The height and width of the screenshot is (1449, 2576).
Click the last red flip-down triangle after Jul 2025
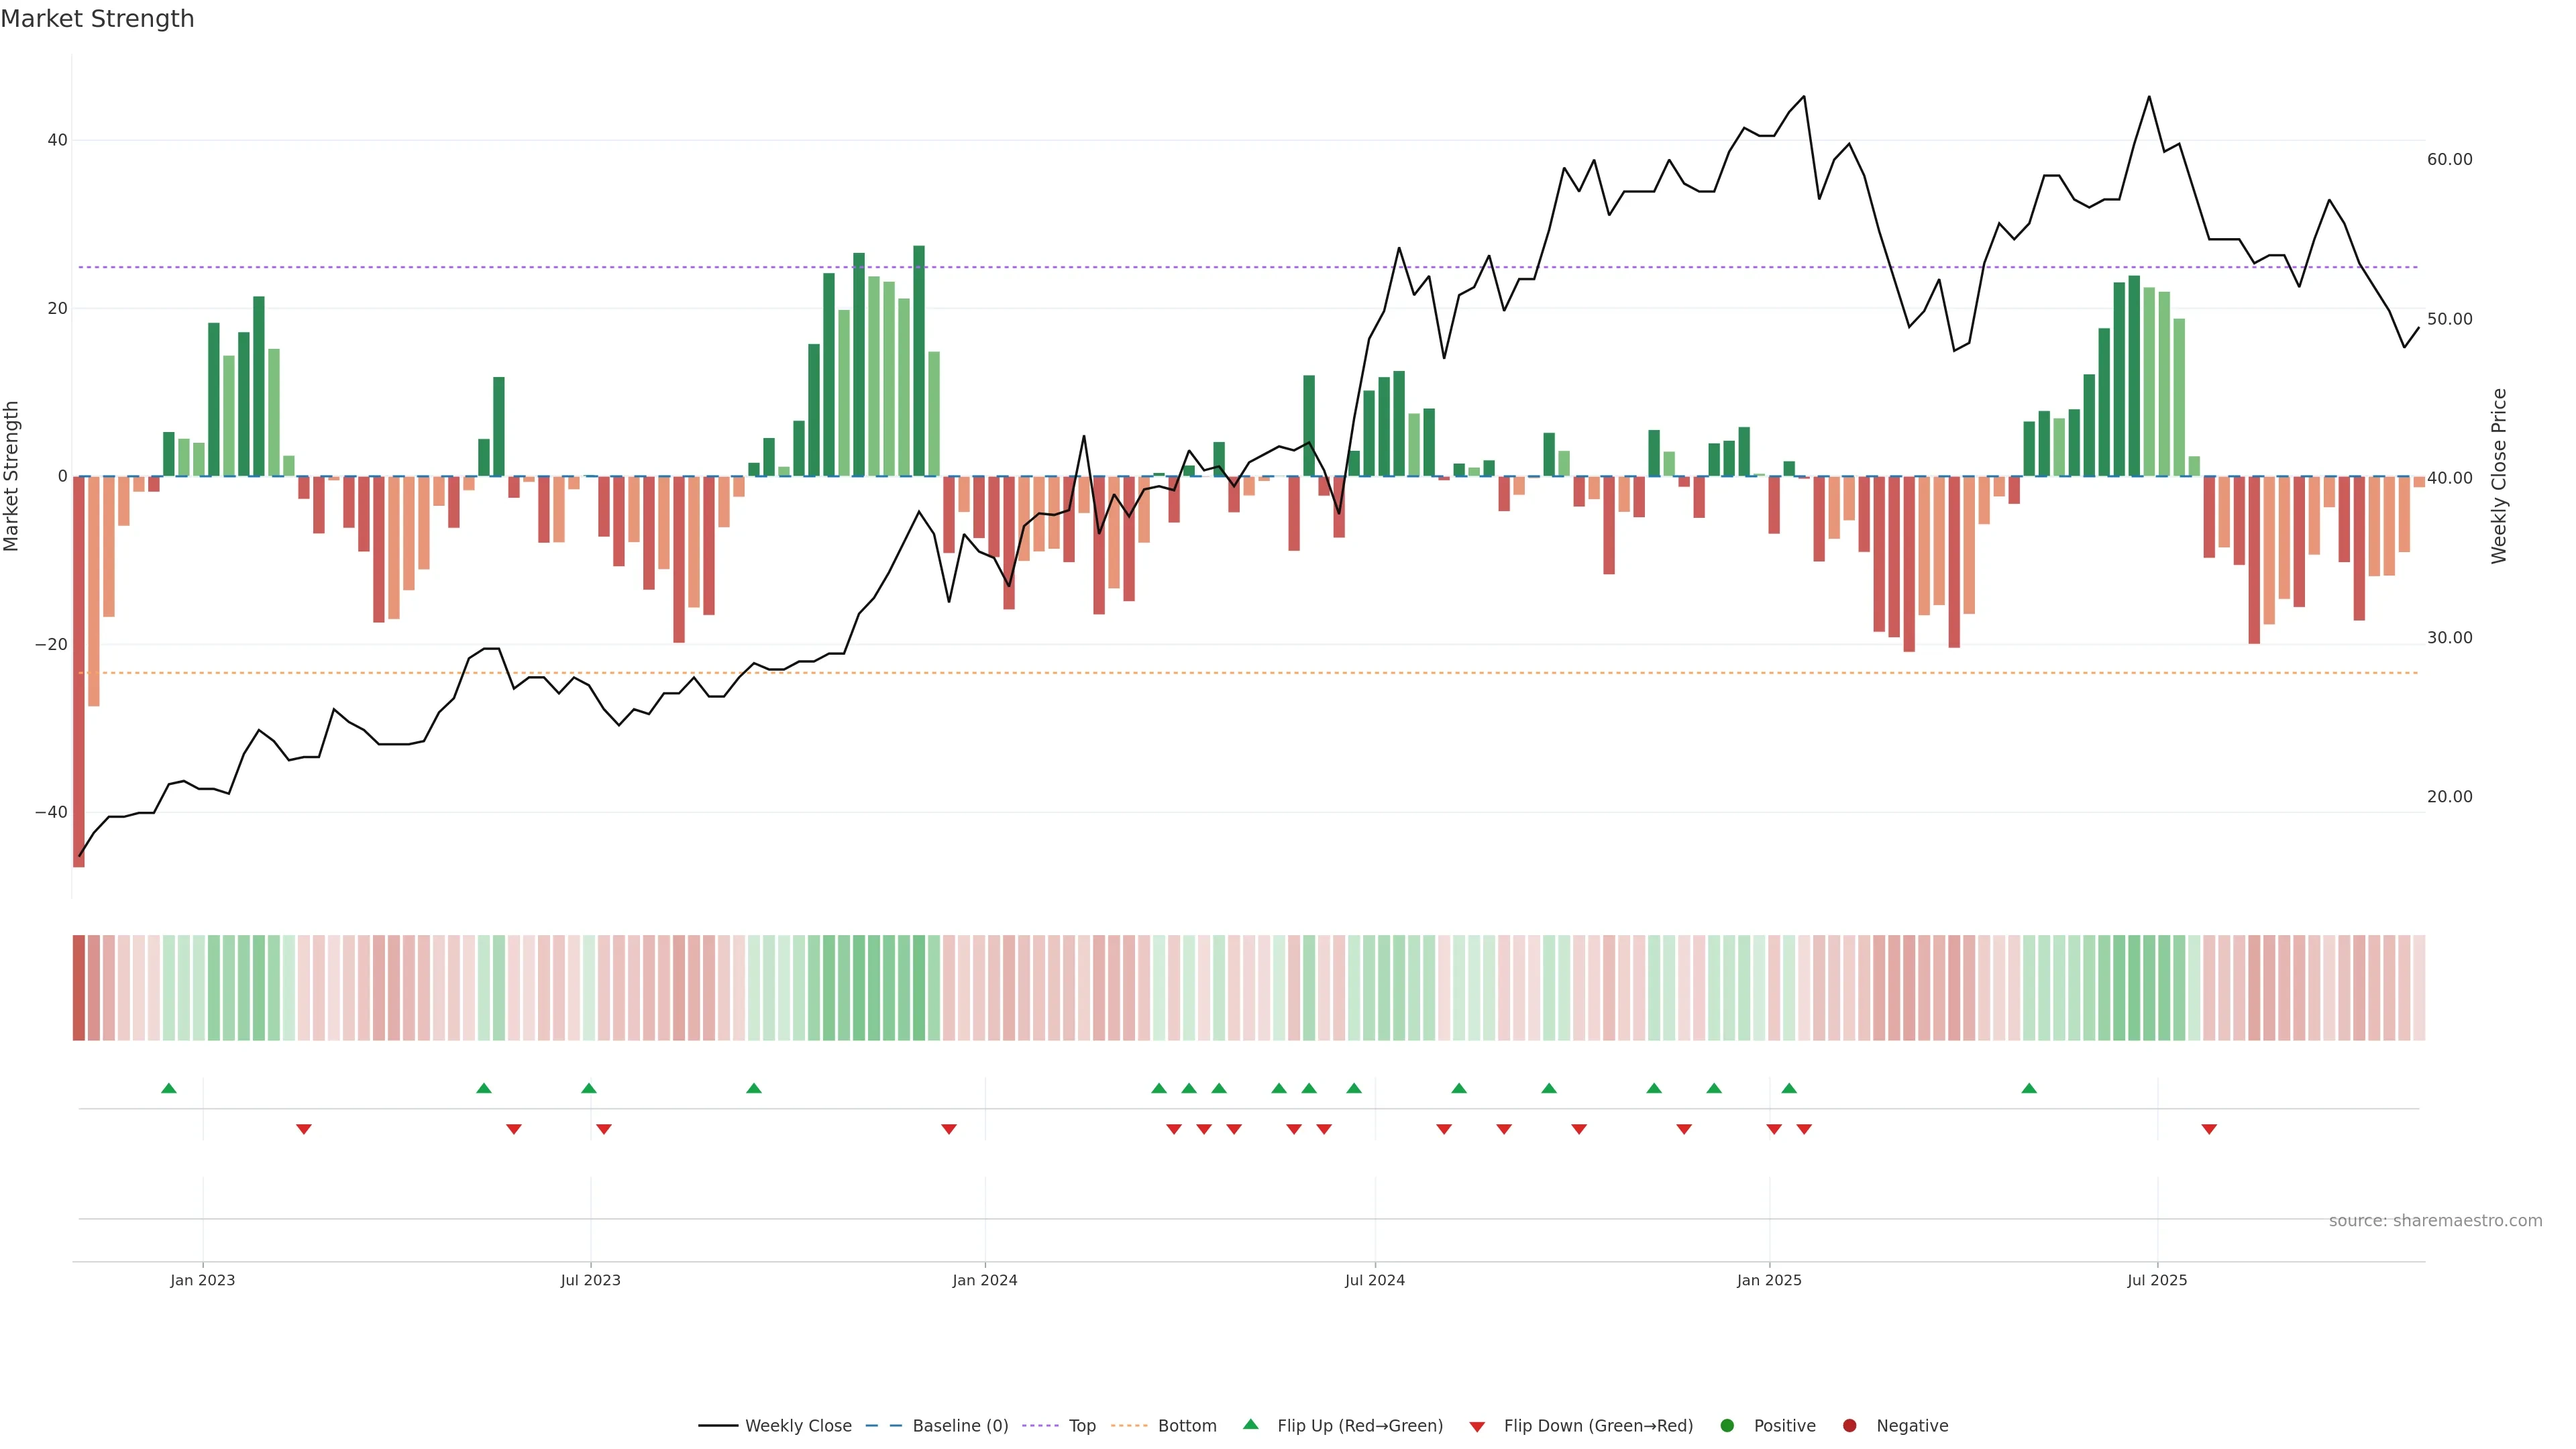[2209, 1129]
